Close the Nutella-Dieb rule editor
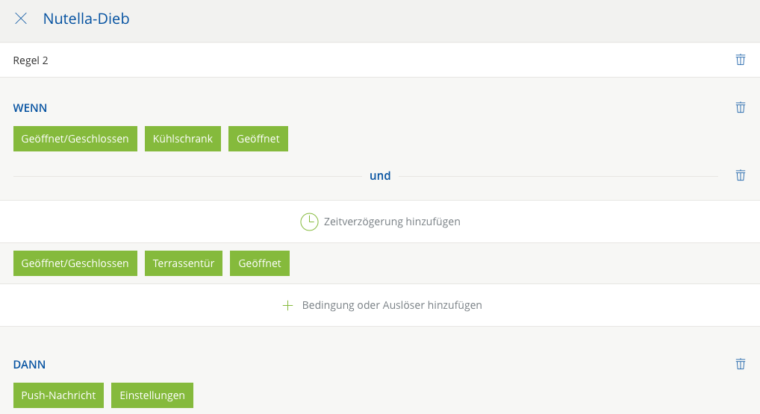The height and width of the screenshot is (414, 760). pos(21,19)
